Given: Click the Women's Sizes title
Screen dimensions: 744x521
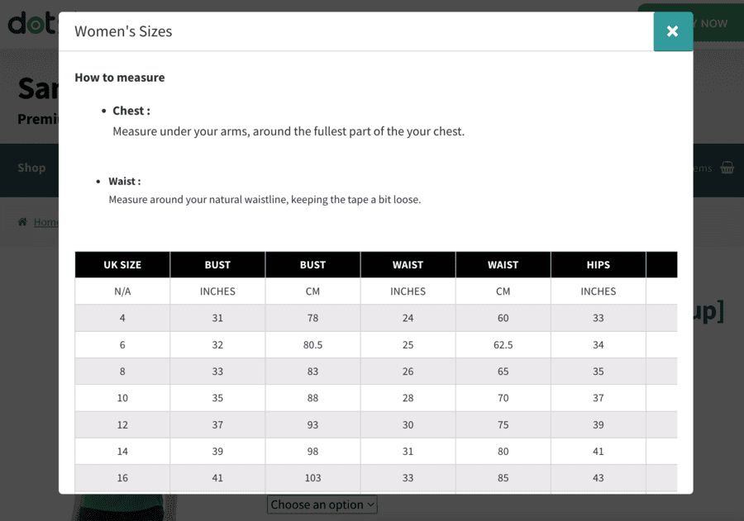Looking at the screenshot, I should (123, 31).
